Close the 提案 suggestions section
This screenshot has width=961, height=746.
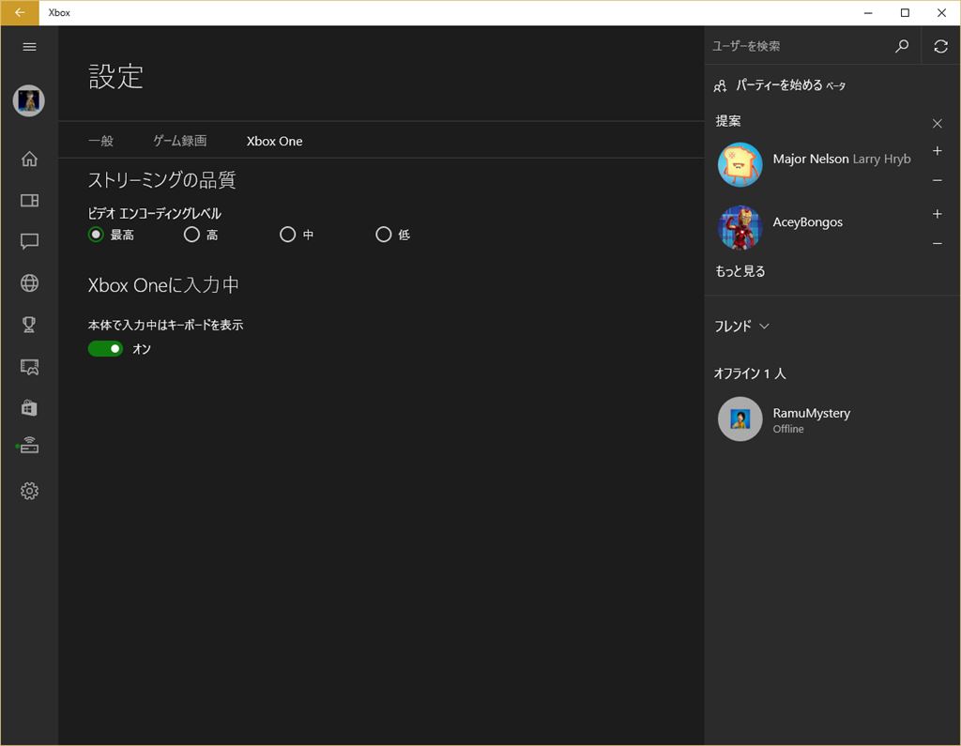click(938, 123)
